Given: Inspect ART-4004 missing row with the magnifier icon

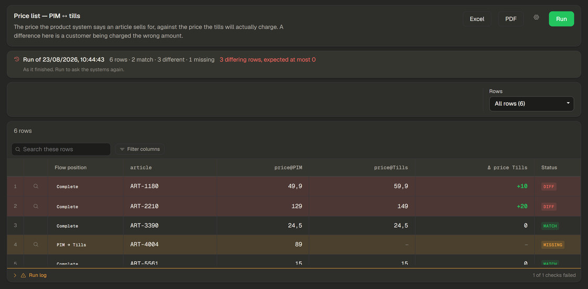Looking at the screenshot, I should [x=36, y=244].
